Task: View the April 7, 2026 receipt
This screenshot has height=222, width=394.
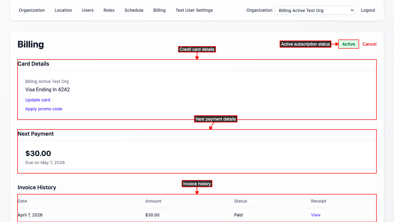Action: coord(316,215)
